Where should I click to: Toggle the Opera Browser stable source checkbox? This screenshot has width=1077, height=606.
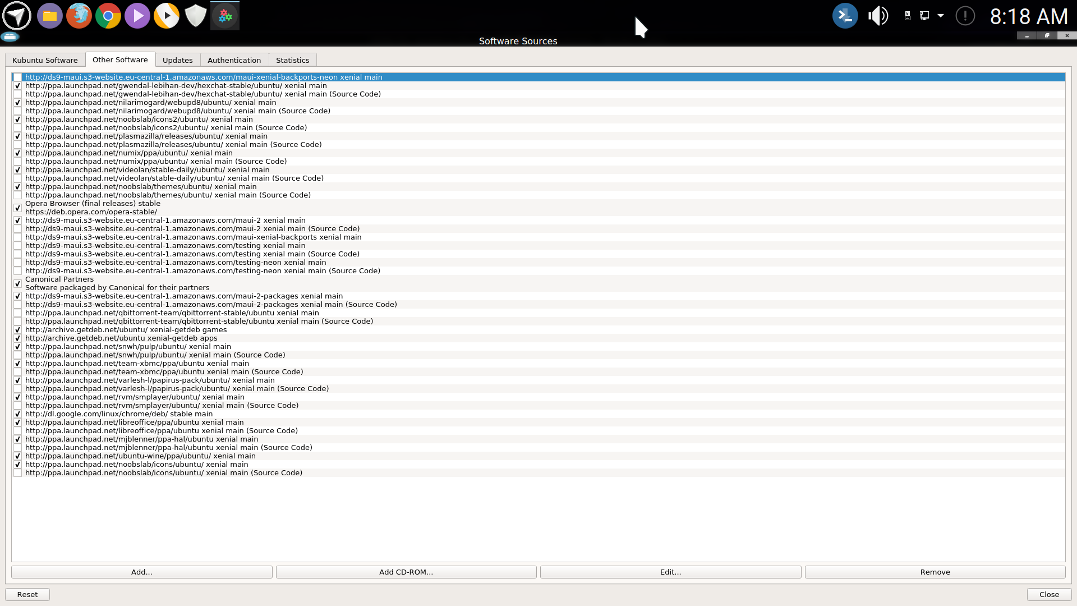(x=18, y=208)
